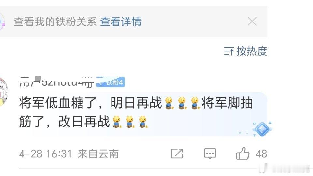Viewport: 313px width, 176px height.
Task: Open the 按热度 sorting dropdown
Action: (246, 51)
